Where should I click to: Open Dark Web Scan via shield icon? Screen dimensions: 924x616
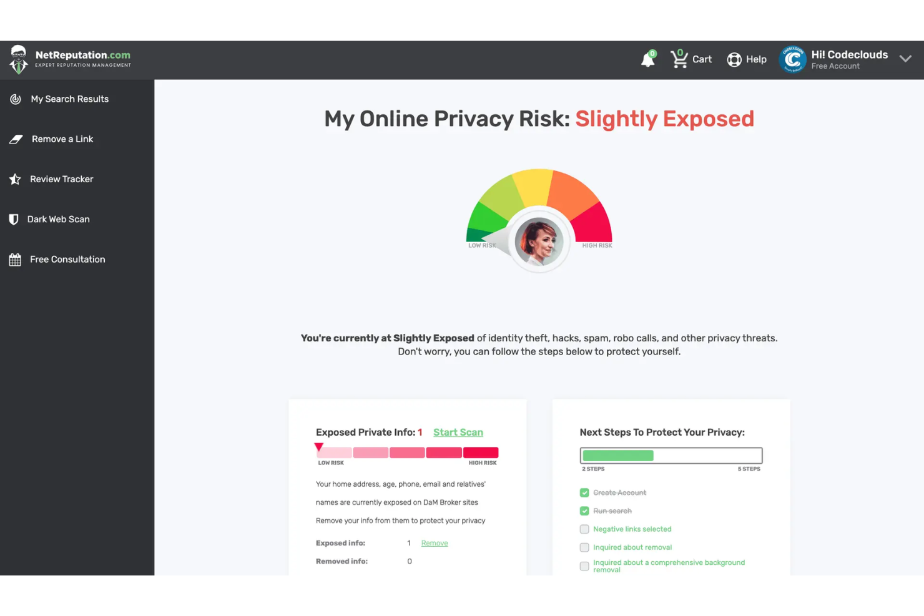point(13,219)
